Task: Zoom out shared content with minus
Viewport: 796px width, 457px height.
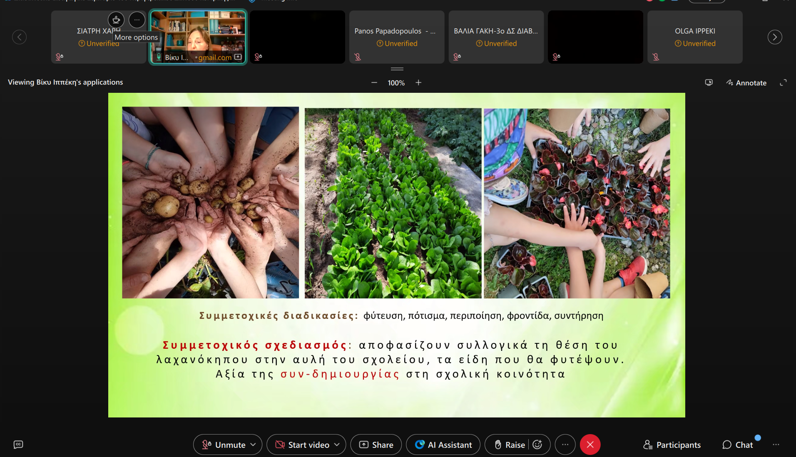Action: tap(374, 83)
